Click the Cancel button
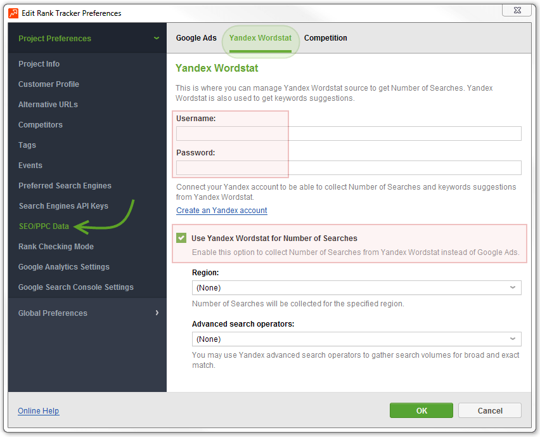This screenshot has width=540, height=437. click(490, 410)
